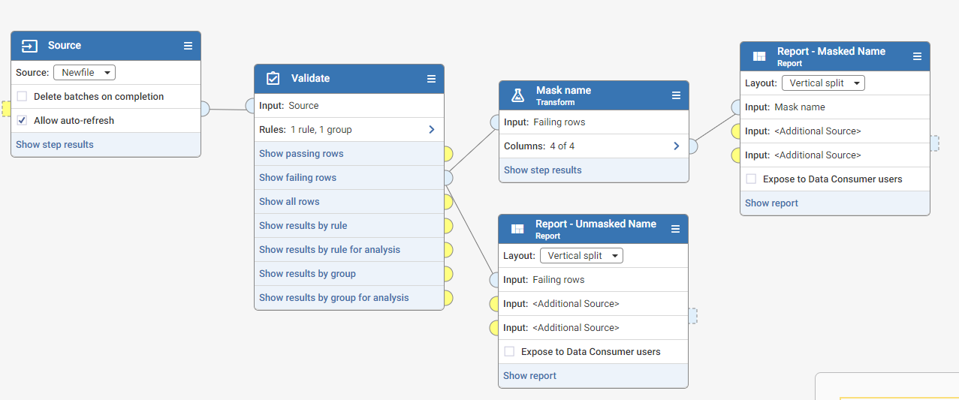Expand the Rules row chevron in Validate
This screenshot has height=400, width=959.
(431, 130)
